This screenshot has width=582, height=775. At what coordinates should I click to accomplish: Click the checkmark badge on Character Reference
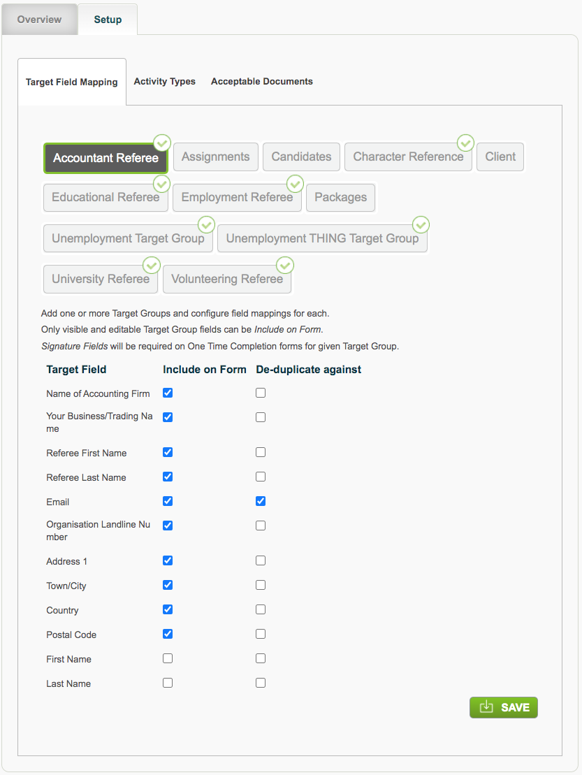(465, 143)
